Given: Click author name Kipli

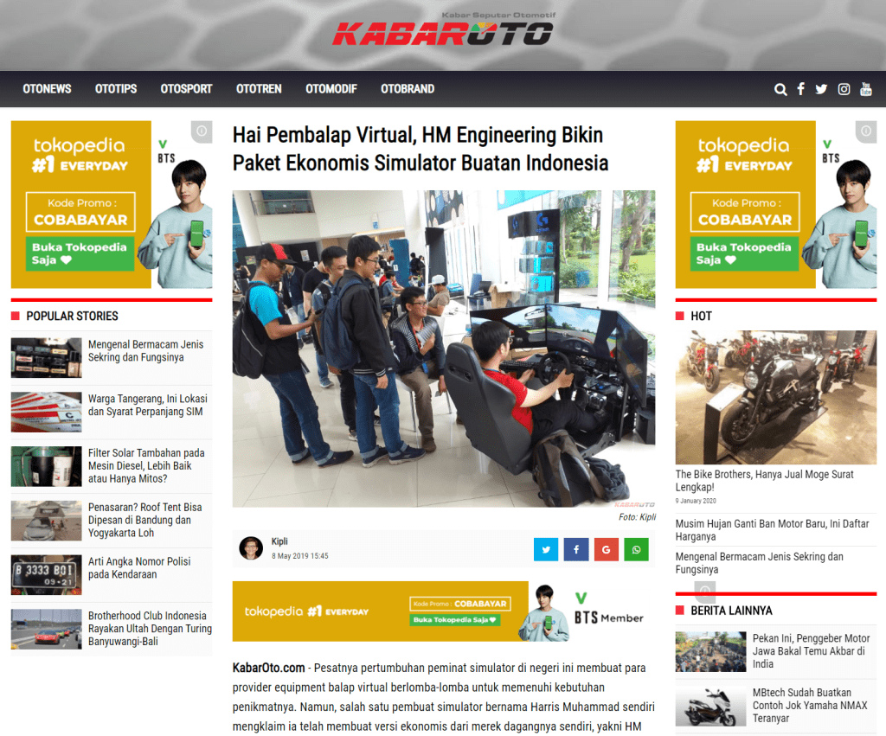Looking at the screenshot, I should pos(279,541).
